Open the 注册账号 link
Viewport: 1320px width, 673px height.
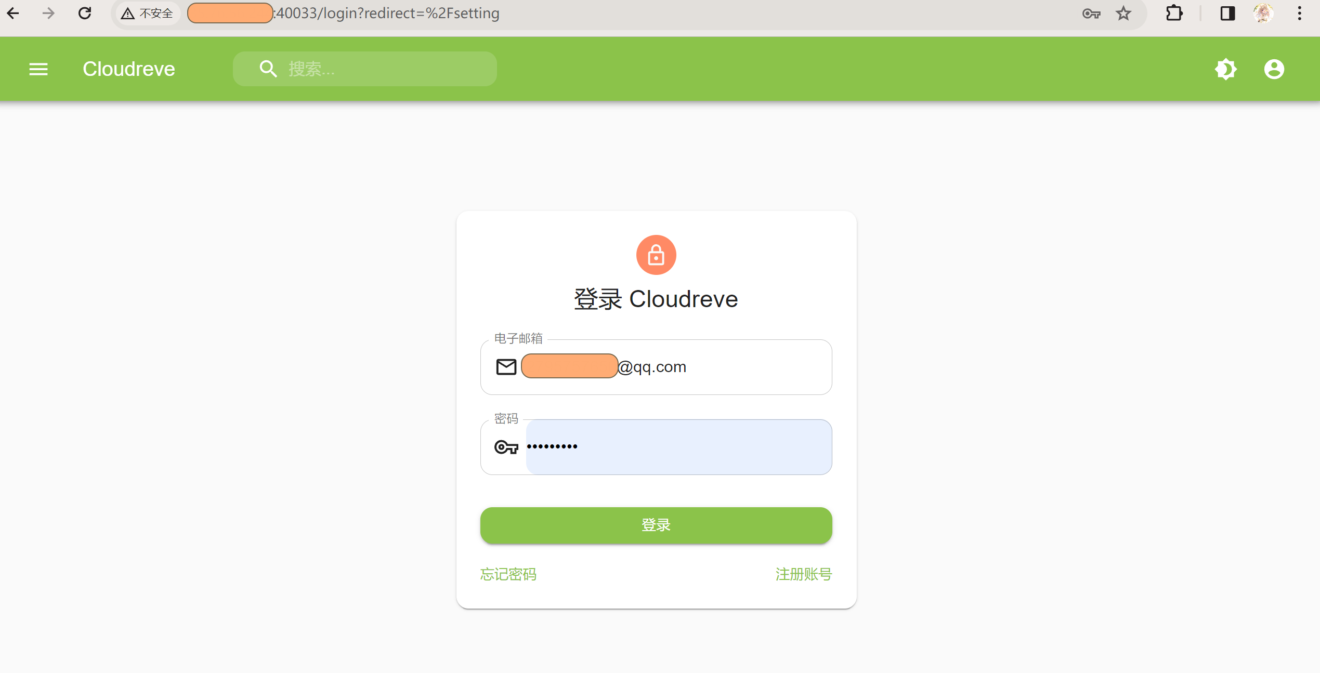(x=804, y=574)
